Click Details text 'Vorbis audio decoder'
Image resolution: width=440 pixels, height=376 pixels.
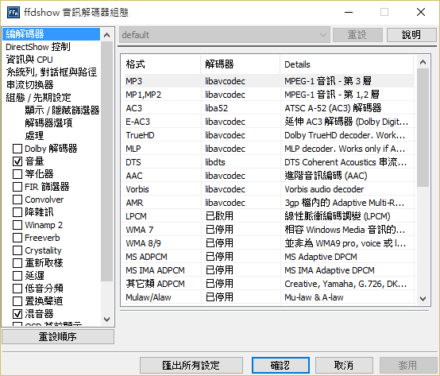[x=324, y=189]
